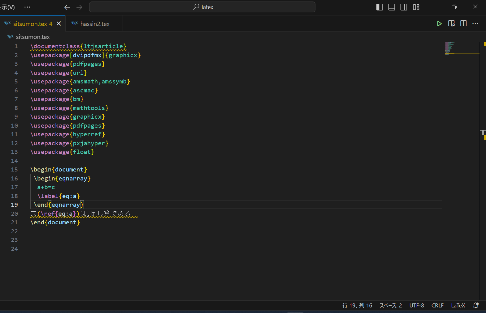The width and height of the screenshot is (486, 313).
Task: Click the \begin{document} line
Action: click(59, 170)
